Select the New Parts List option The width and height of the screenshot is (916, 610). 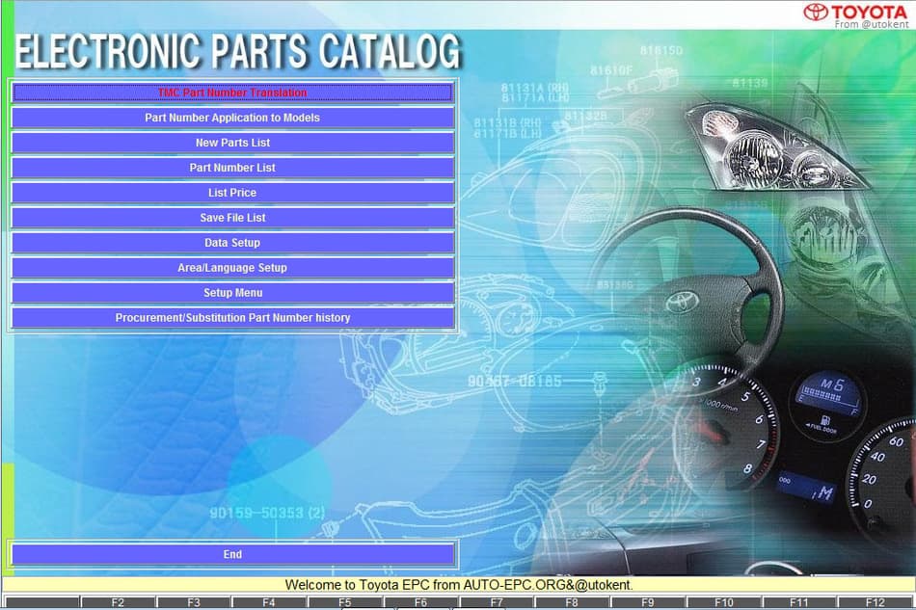pos(232,143)
